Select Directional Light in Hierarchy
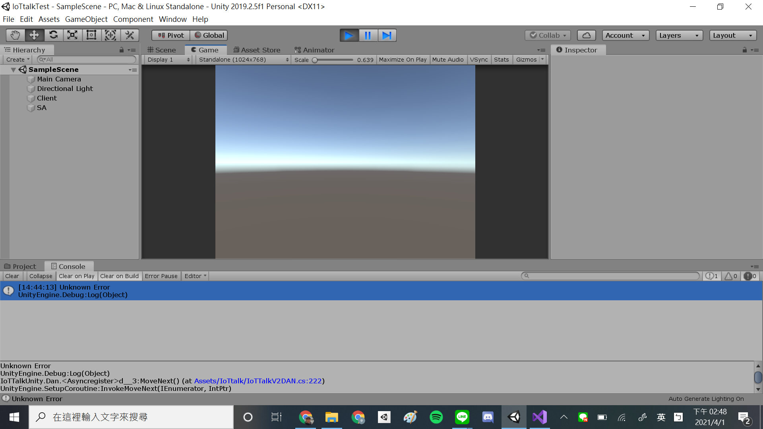Screen dimensions: 763x429 click(x=65, y=89)
